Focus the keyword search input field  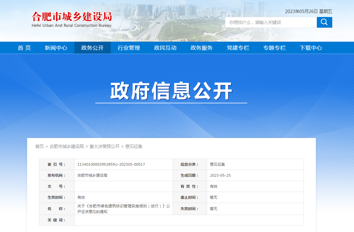(271, 22)
